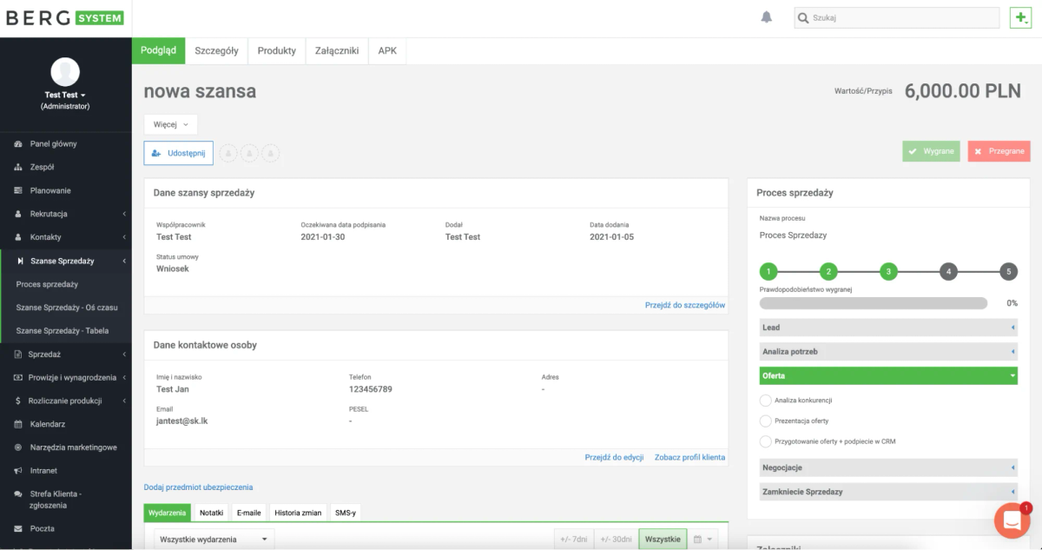Screen dimensions: 1042x550
Task: Click the green plus add button
Action: 1020,17
